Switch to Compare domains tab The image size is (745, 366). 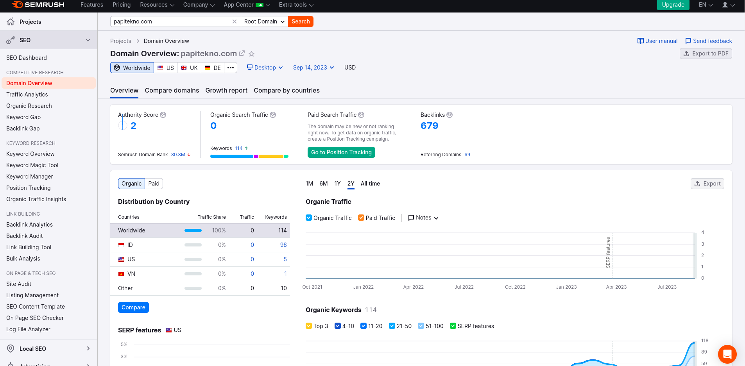point(172,90)
